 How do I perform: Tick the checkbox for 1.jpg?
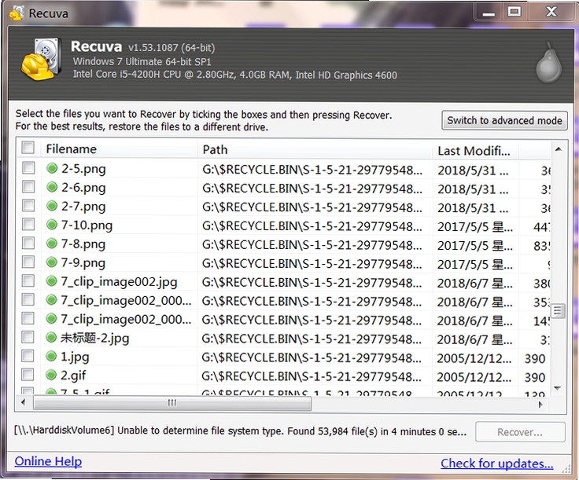coord(28,356)
